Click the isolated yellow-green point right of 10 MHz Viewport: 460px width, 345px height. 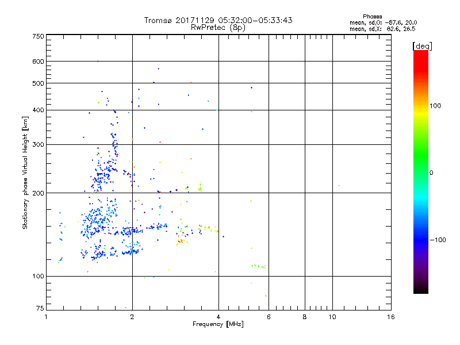(339, 185)
